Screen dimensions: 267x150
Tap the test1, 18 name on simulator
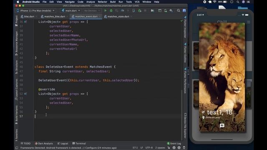(x=219, y=112)
